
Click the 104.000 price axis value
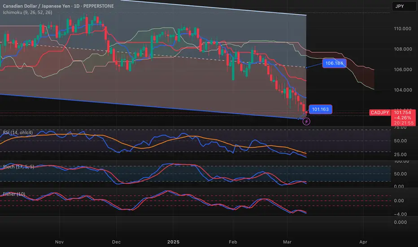(x=403, y=90)
